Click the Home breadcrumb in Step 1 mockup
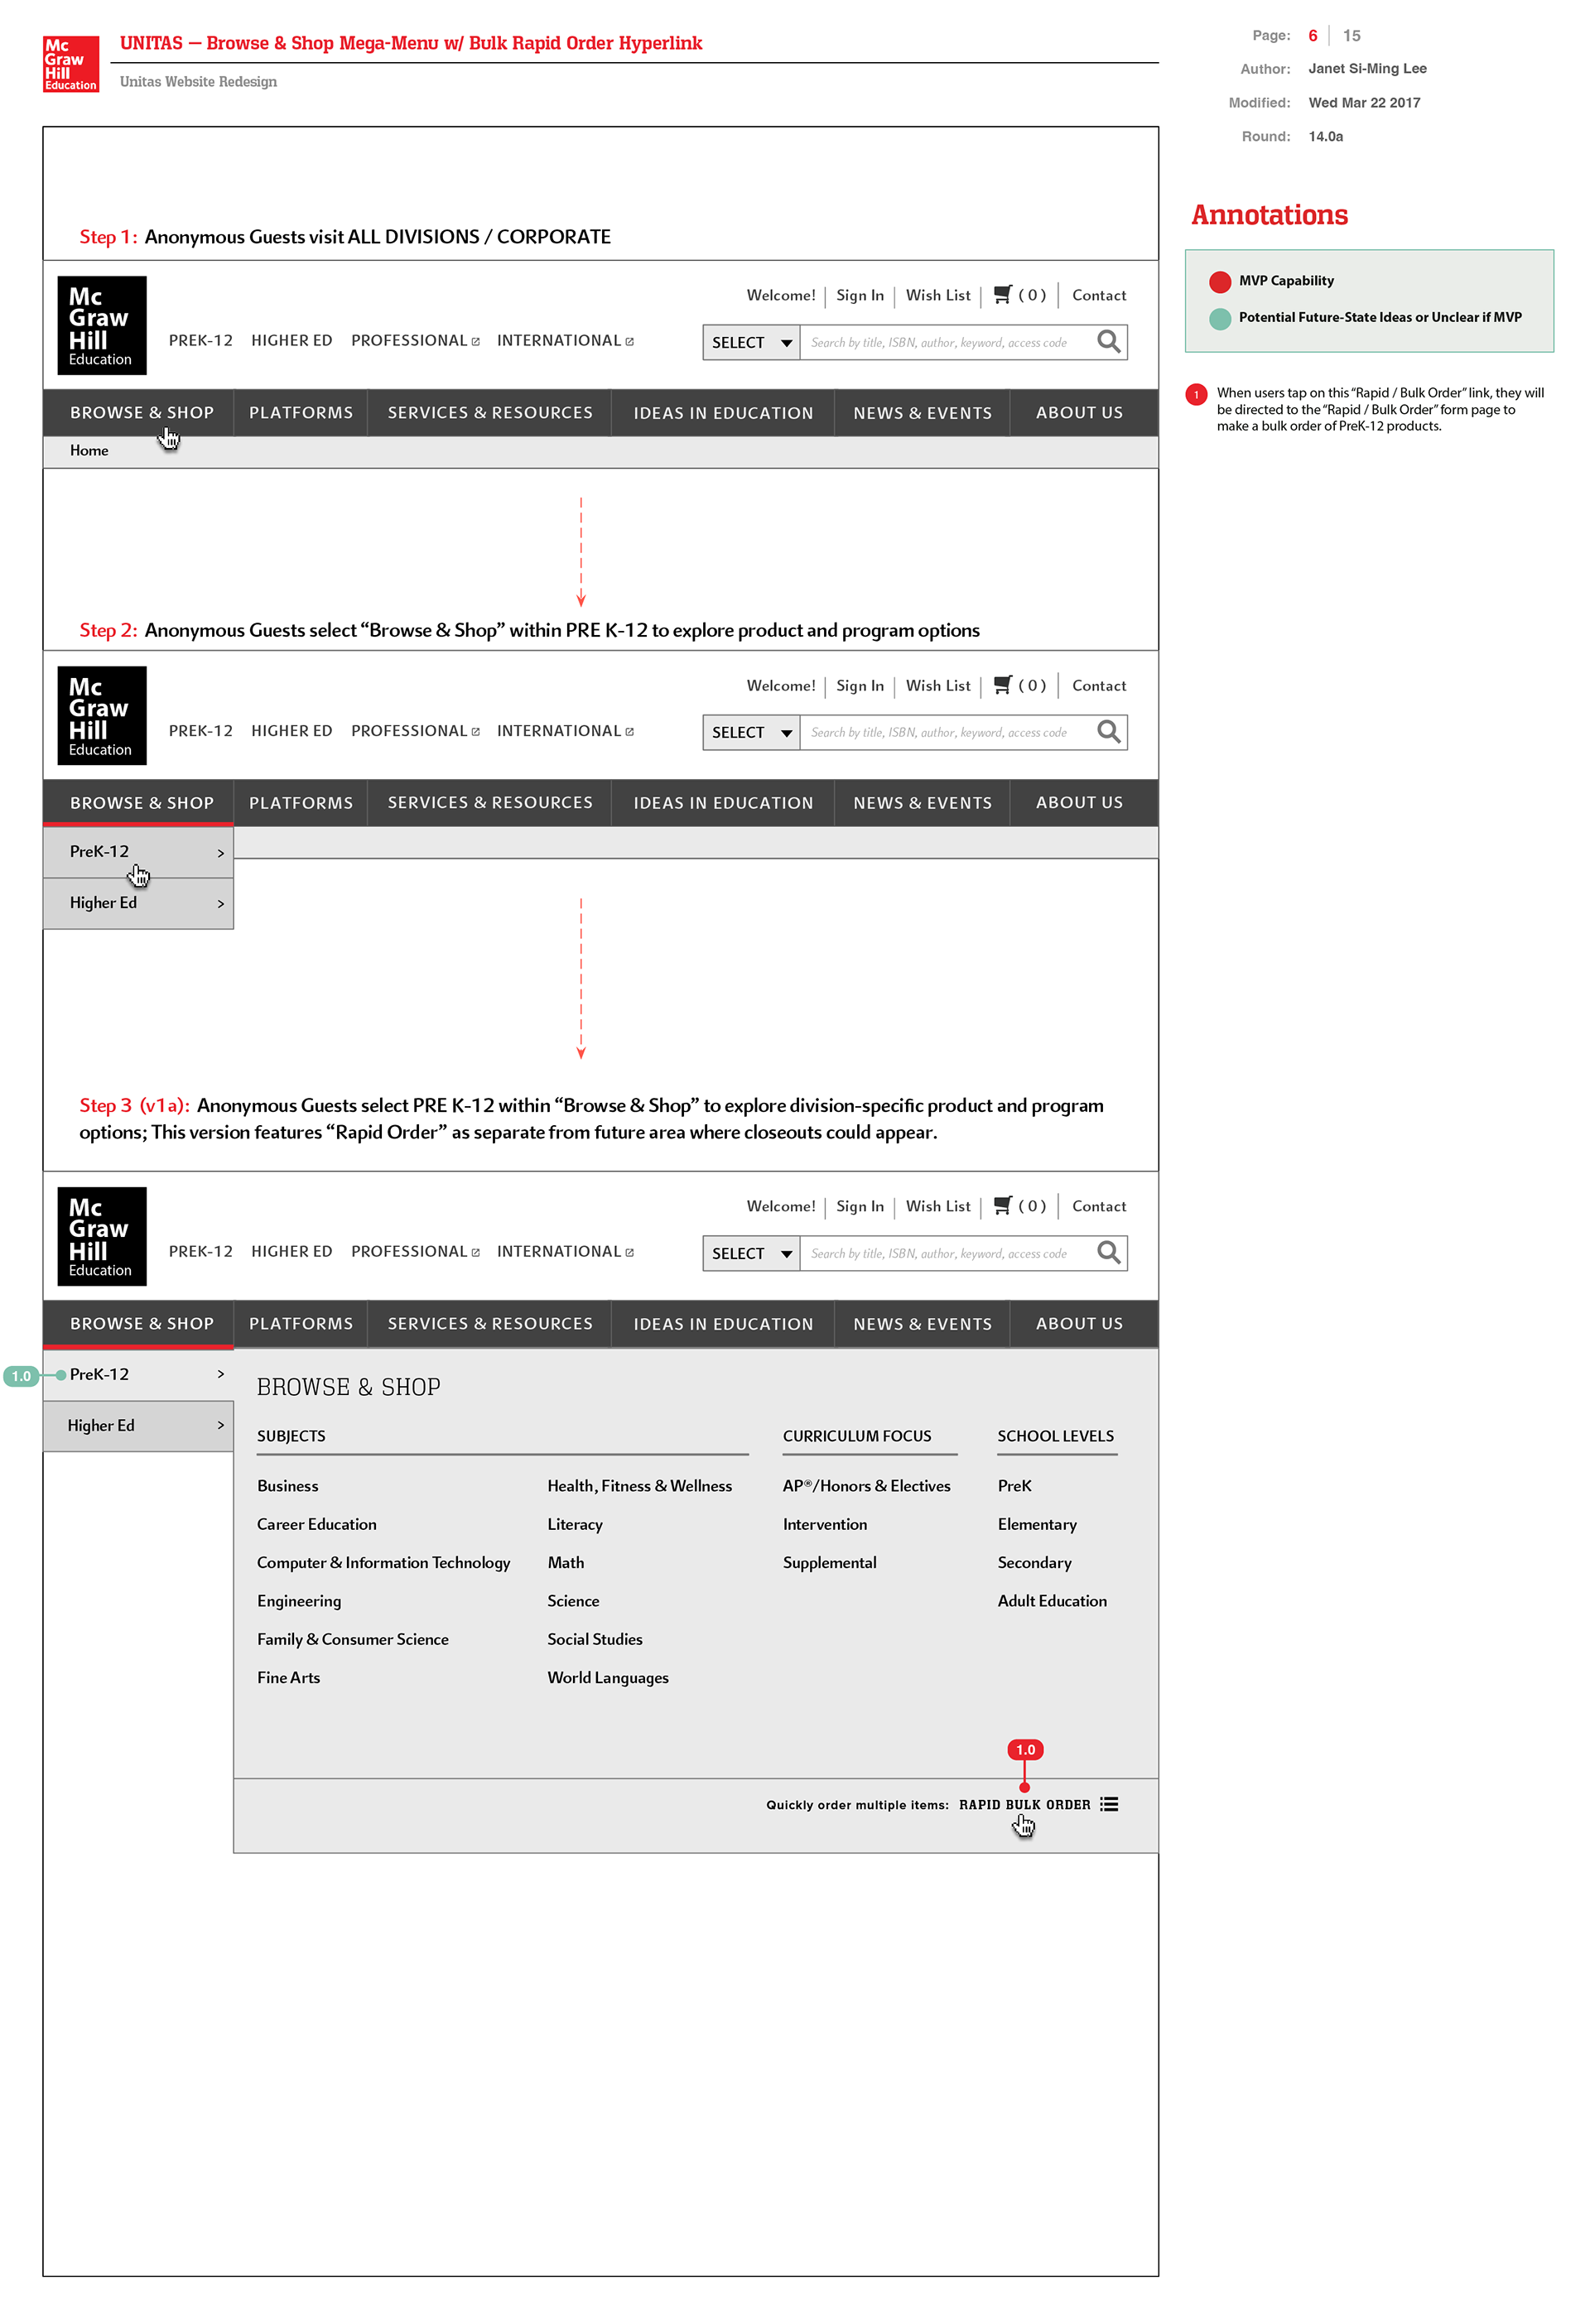The width and height of the screenshot is (1590, 2324). [x=89, y=451]
